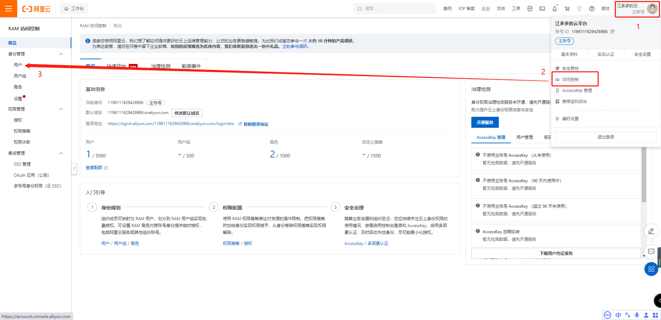Open the Cloud Shell terminal icon
This screenshot has height=320, width=661.
pyautogui.click(x=542, y=9)
